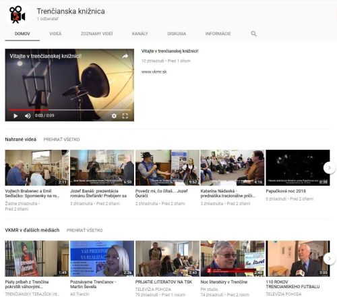Click the Poznávame Trenčanov - Martin Ševela title
The width and height of the screenshot is (337, 297).
(x=93, y=284)
